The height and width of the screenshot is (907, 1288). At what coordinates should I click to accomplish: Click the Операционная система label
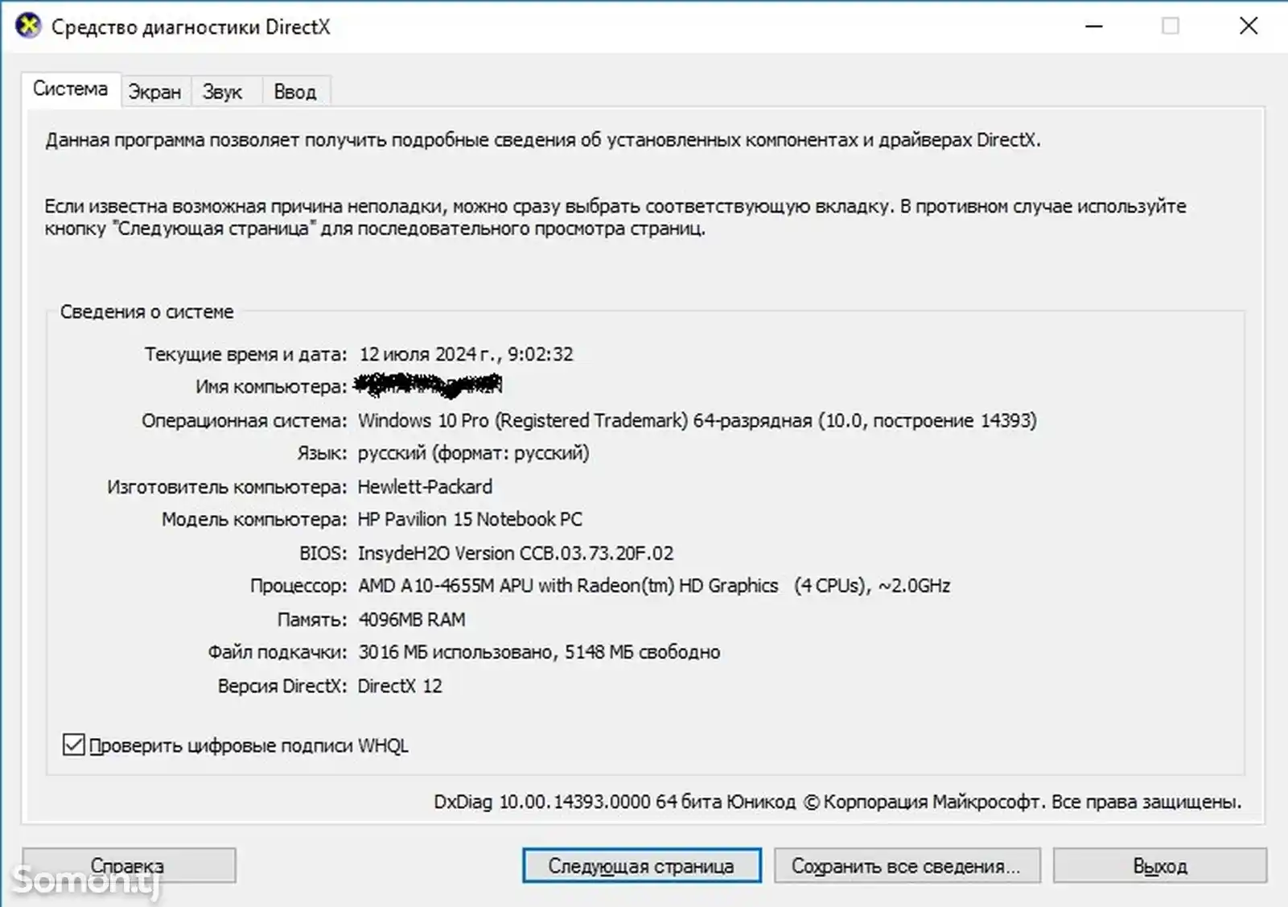[245, 420]
